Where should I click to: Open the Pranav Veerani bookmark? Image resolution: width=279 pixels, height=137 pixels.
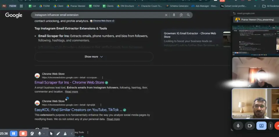[76, 6]
